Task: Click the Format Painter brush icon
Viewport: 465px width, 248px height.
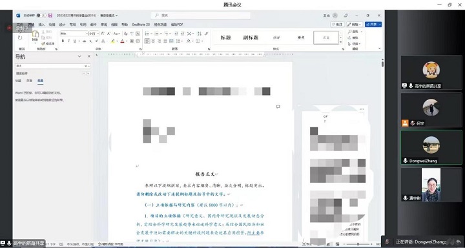Action: [43, 44]
